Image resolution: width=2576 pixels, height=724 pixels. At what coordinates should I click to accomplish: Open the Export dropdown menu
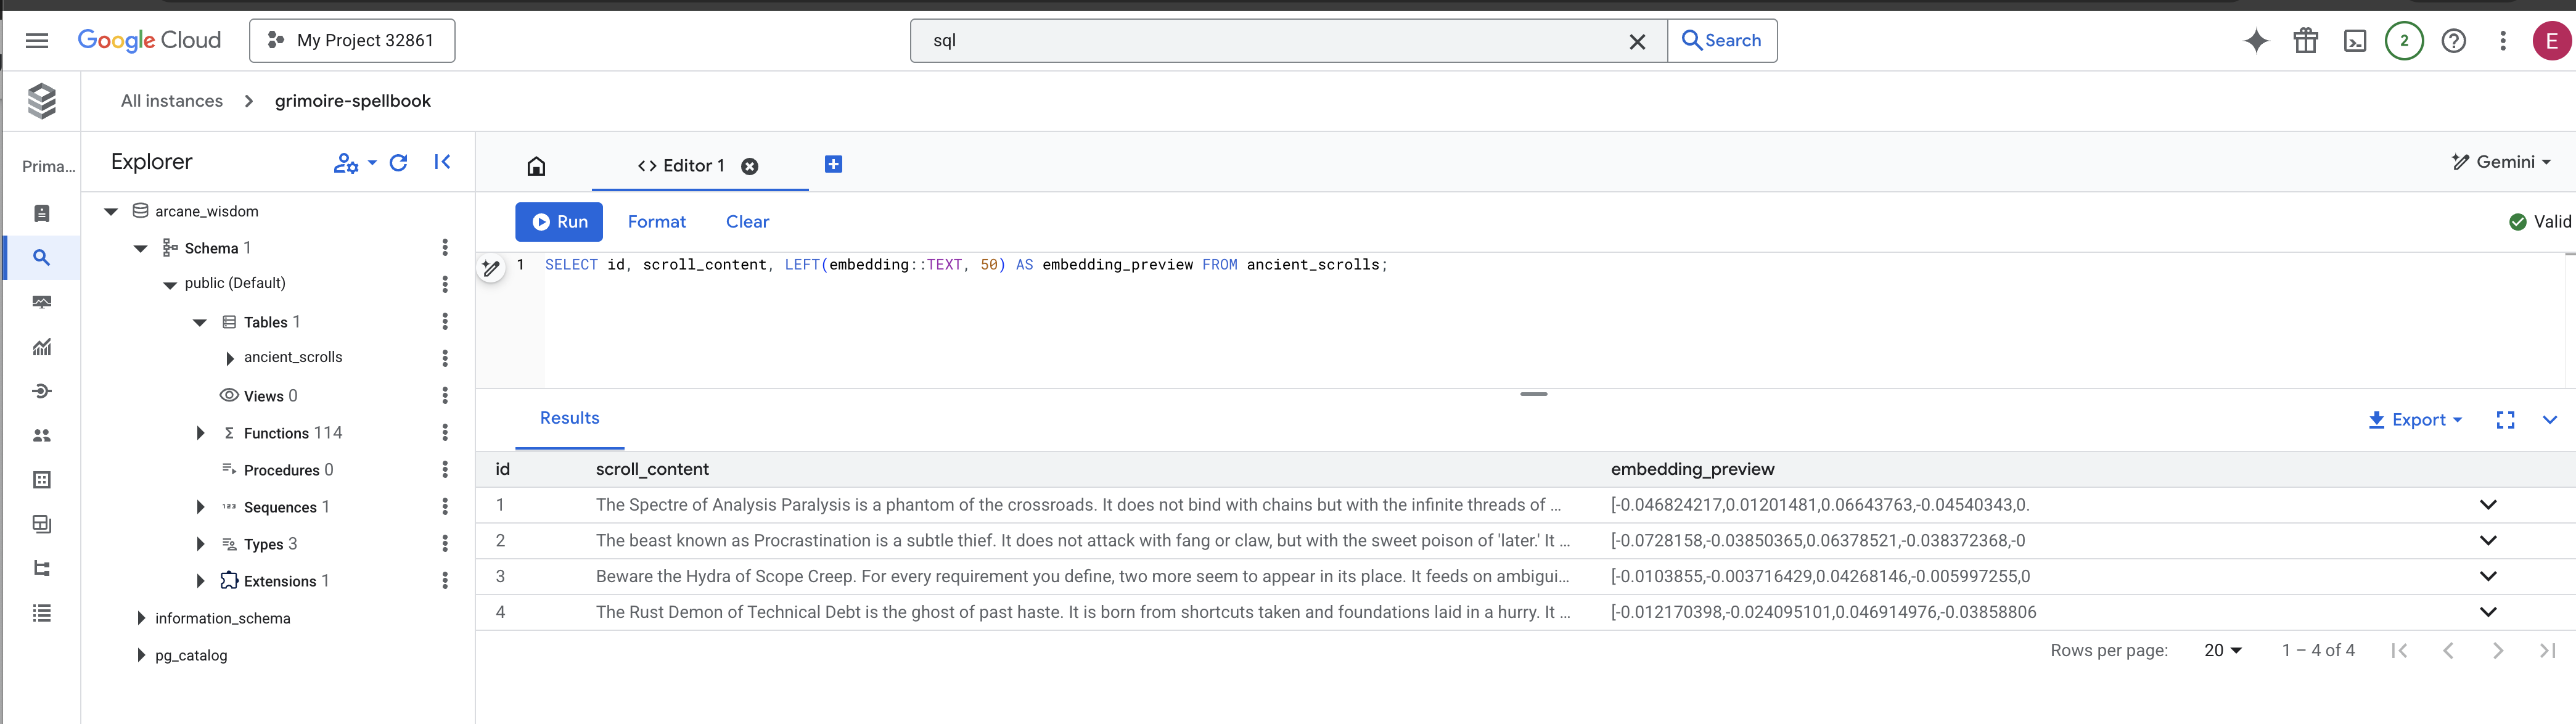point(2415,420)
